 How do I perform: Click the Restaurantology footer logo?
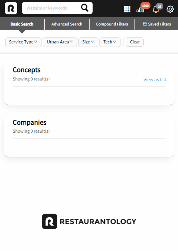[x=89, y=222]
